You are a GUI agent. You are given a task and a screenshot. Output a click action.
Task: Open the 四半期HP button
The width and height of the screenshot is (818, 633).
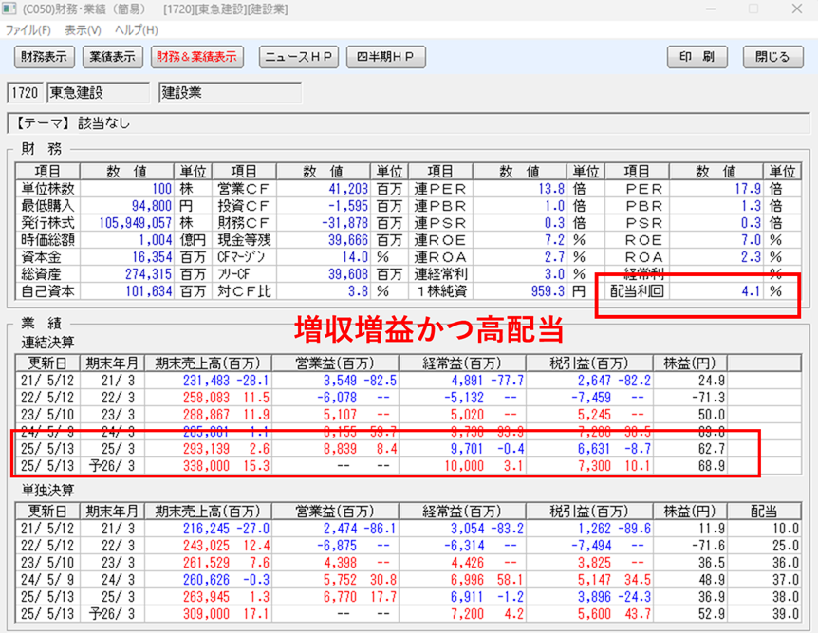tap(382, 57)
